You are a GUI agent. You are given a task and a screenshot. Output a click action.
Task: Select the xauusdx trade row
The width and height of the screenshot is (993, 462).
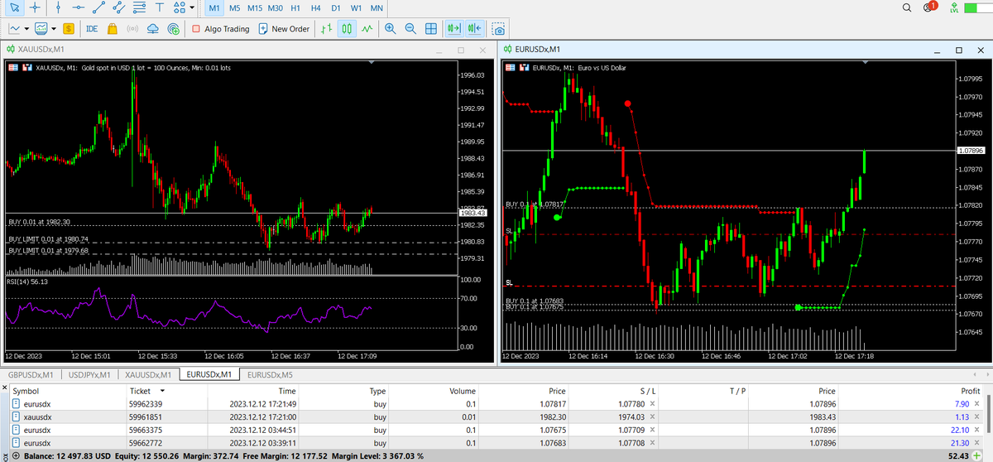[x=496, y=416]
